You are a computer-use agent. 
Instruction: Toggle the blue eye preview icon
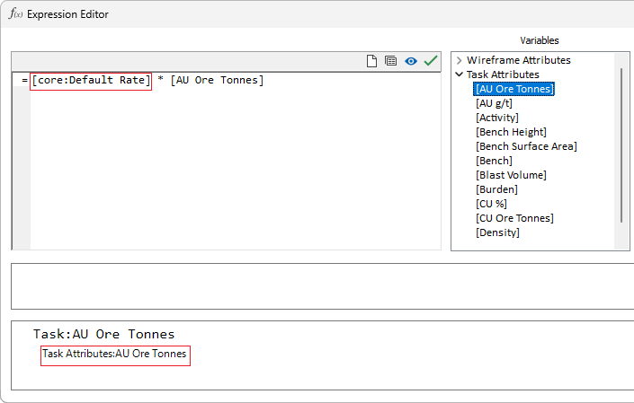[411, 61]
